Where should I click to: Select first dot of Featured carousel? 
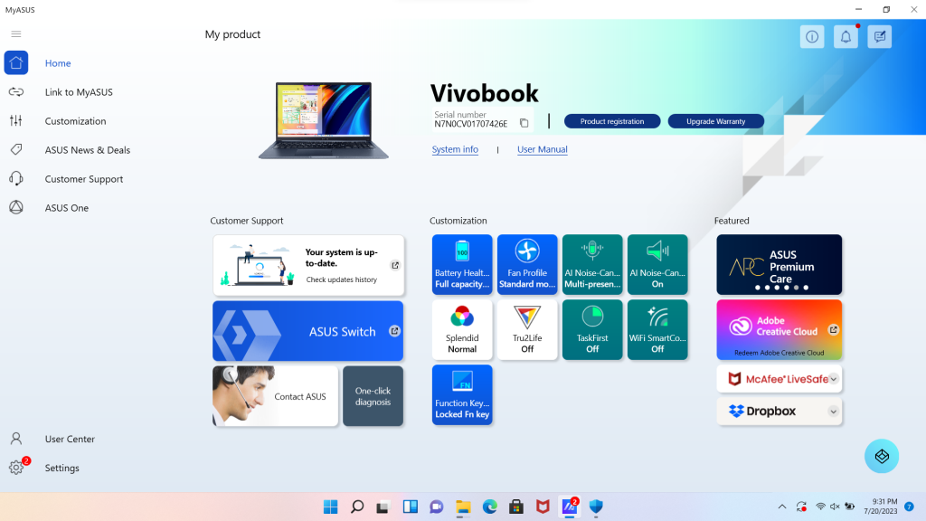click(758, 288)
